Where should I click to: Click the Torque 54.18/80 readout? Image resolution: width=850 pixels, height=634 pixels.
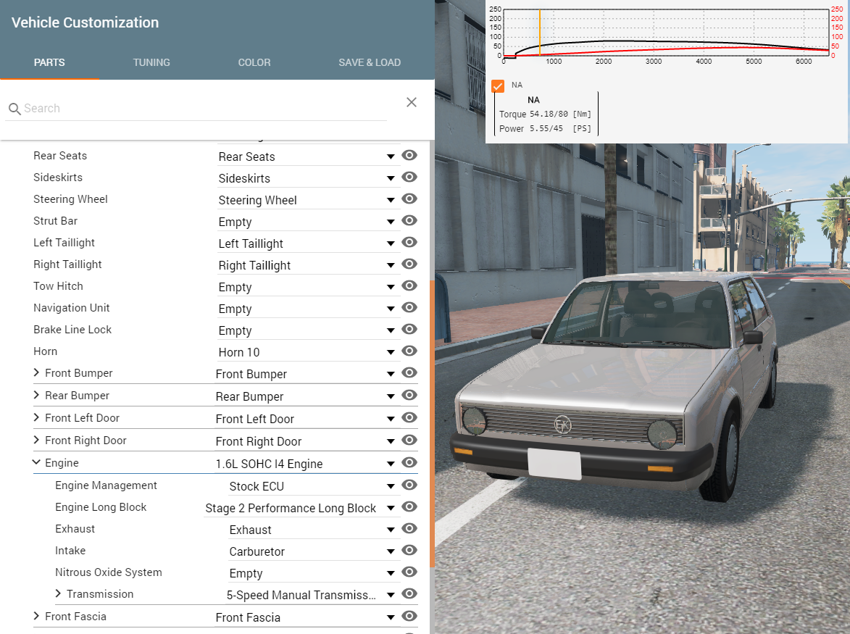(x=545, y=114)
